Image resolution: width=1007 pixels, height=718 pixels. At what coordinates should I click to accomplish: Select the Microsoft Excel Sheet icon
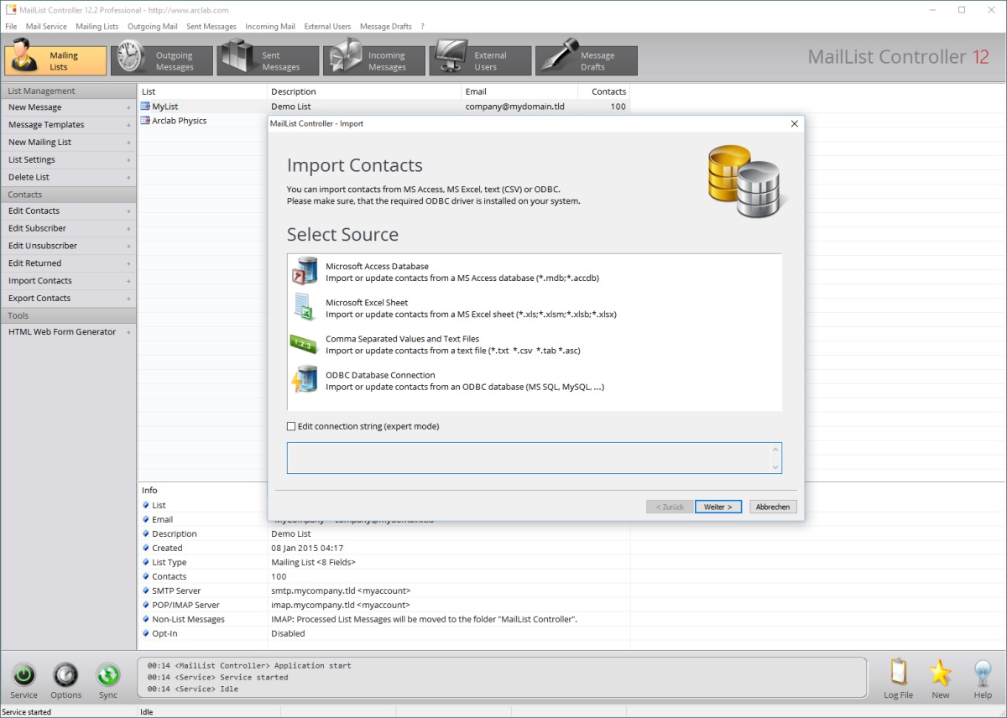click(x=305, y=308)
